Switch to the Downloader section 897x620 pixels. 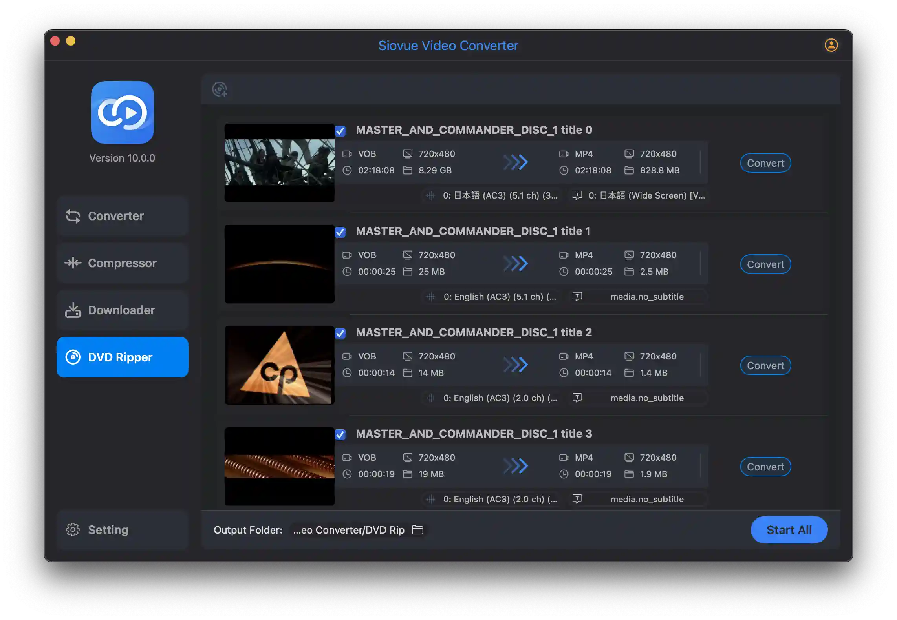[122, 310]
